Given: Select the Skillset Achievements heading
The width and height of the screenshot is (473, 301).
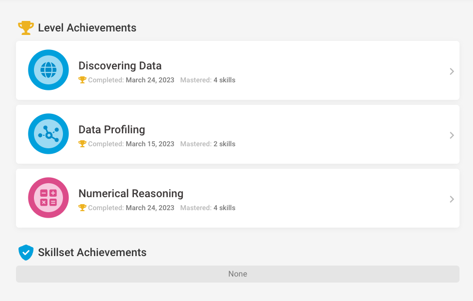Looking at the screenshot, I should [x=92, y=253].
